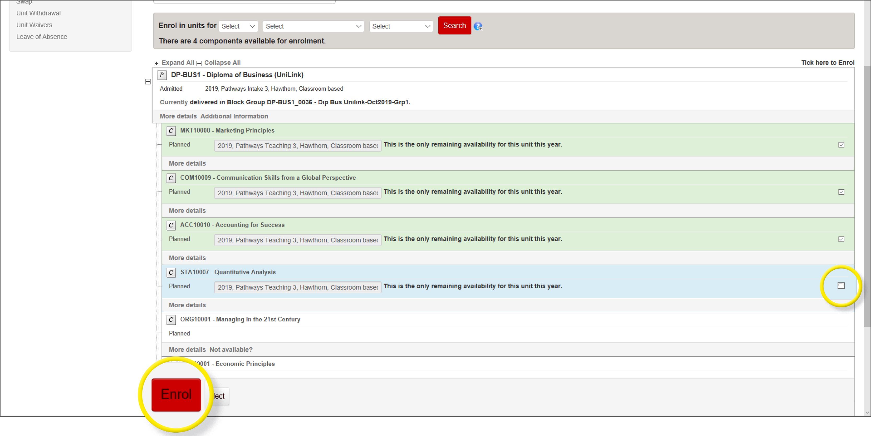Click the C icon next to STA10007
Viewport: 871px width, 436px height.
click(171, 273)
